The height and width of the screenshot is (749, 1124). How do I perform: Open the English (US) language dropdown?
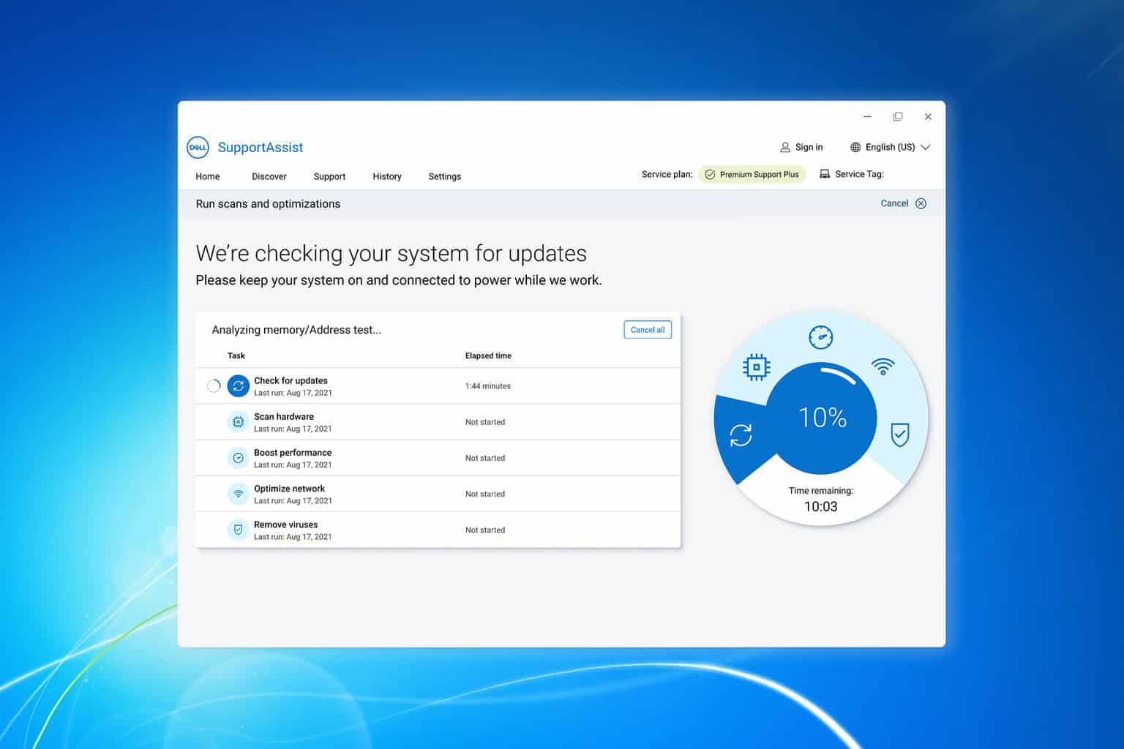[x=890, y=147]
